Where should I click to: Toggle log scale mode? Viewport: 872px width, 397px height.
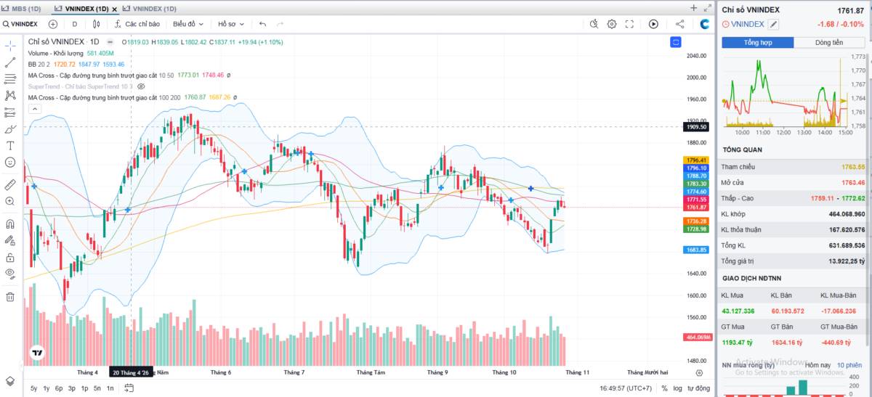point(677,388)
